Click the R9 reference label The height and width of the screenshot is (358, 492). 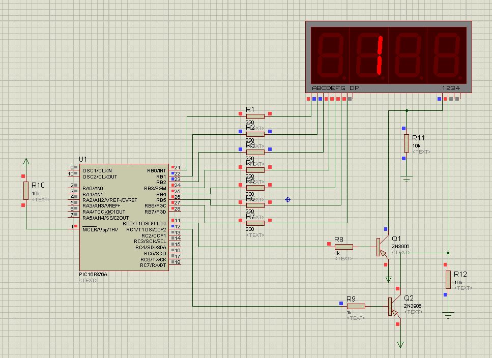351,299
